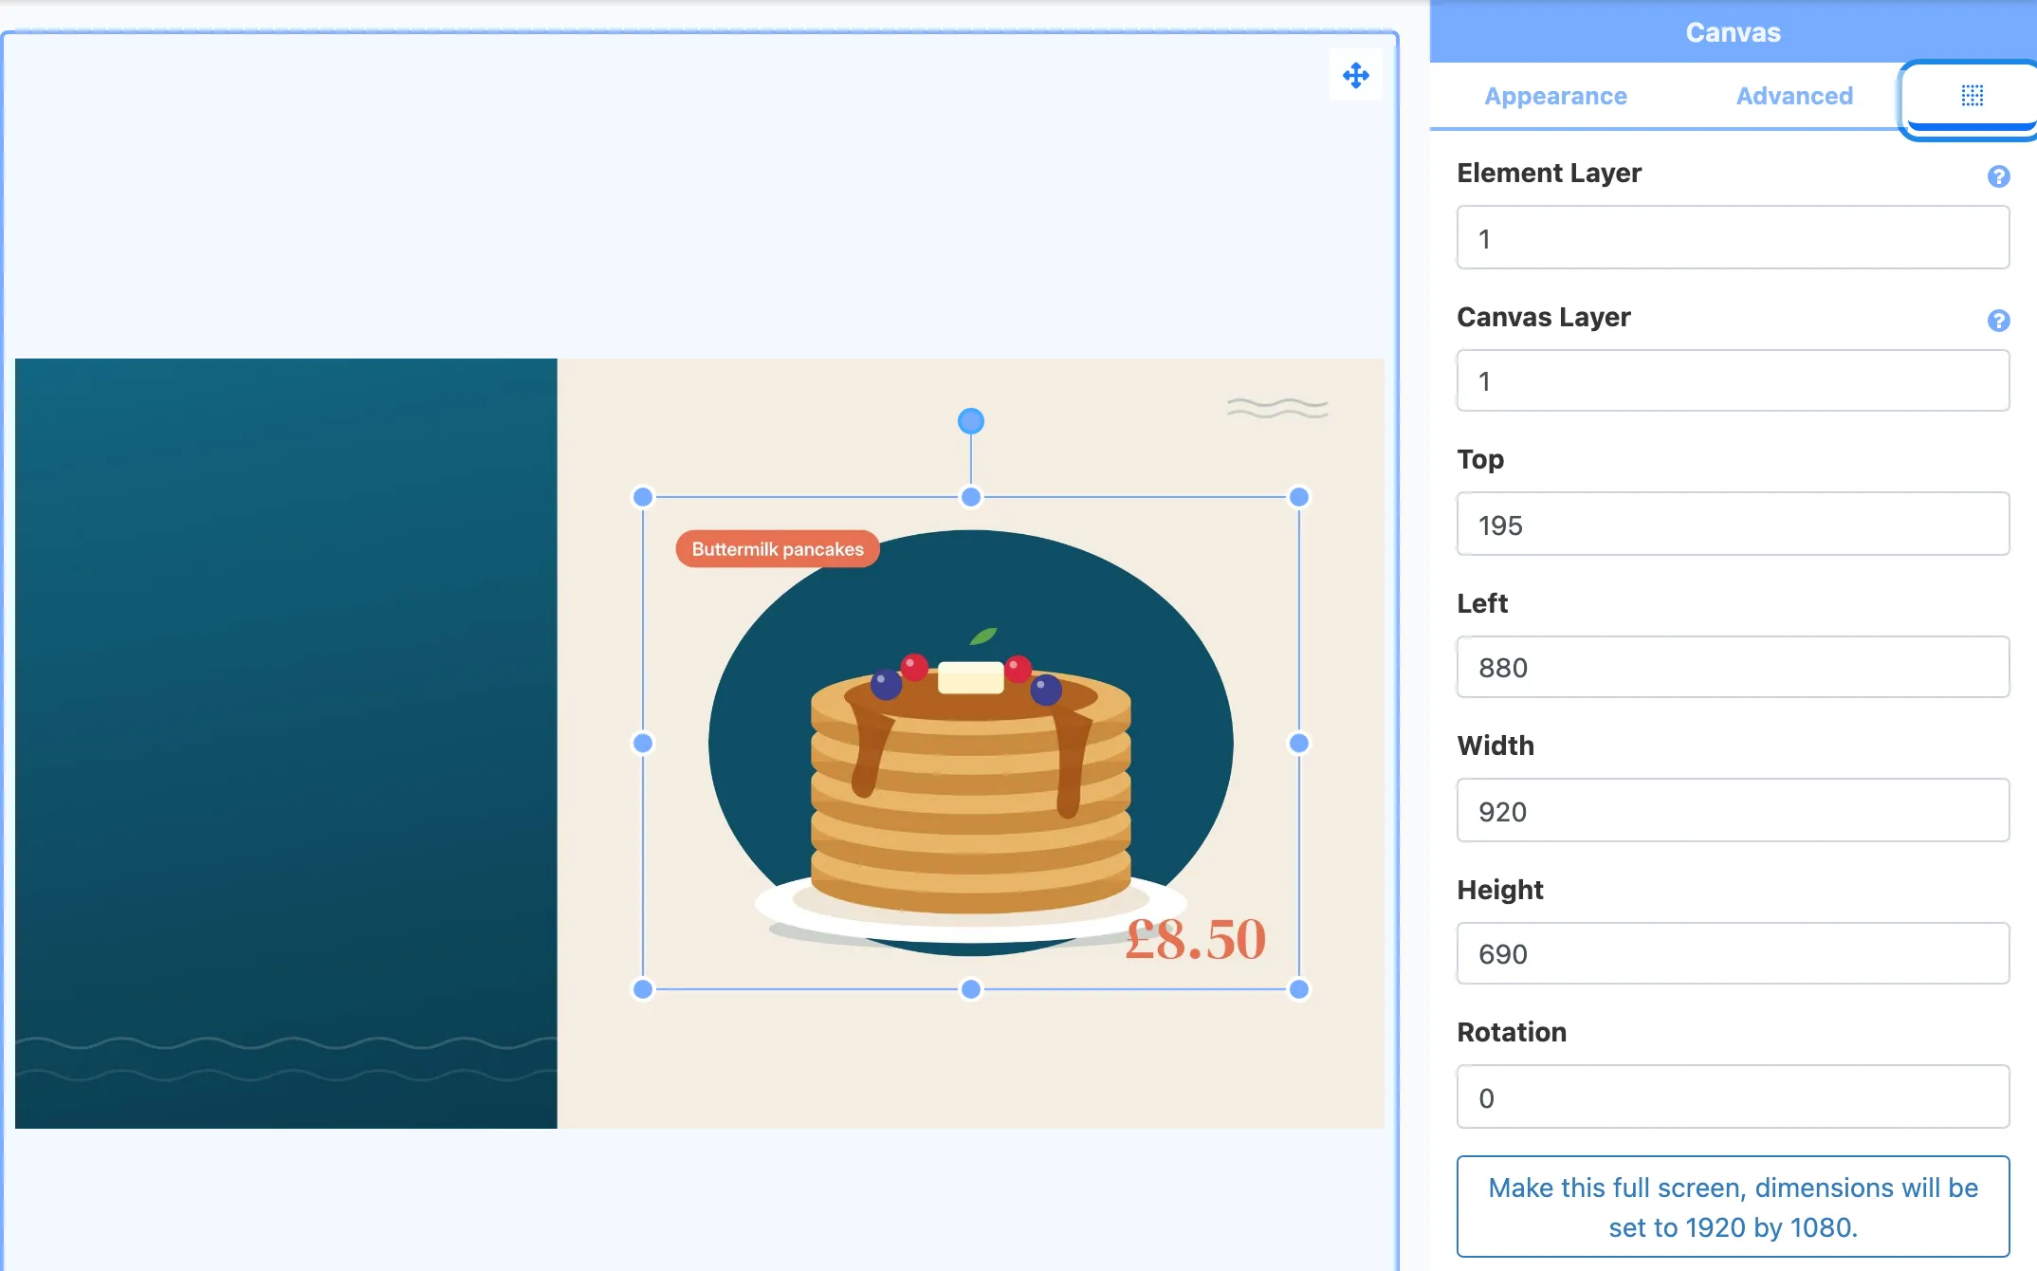Click the Height value field
Viewport: 2037px width, 1271px height.
coord(1733,954)
